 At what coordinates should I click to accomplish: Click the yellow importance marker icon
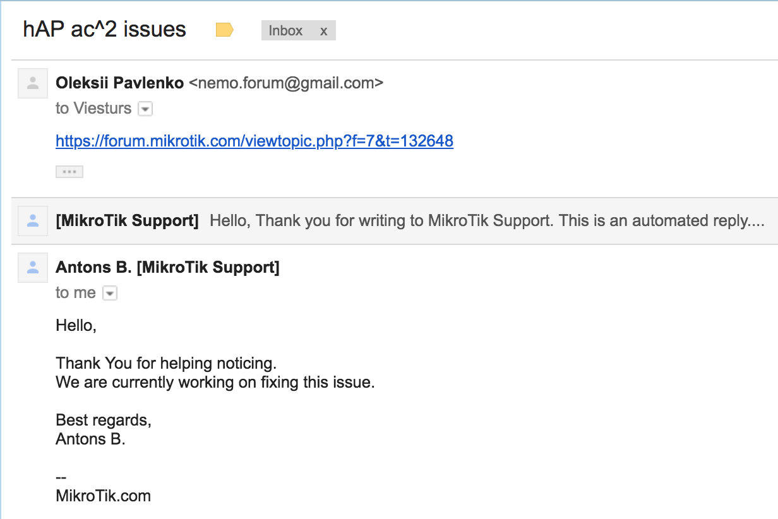pyautogui.click(x=224, y=30)
